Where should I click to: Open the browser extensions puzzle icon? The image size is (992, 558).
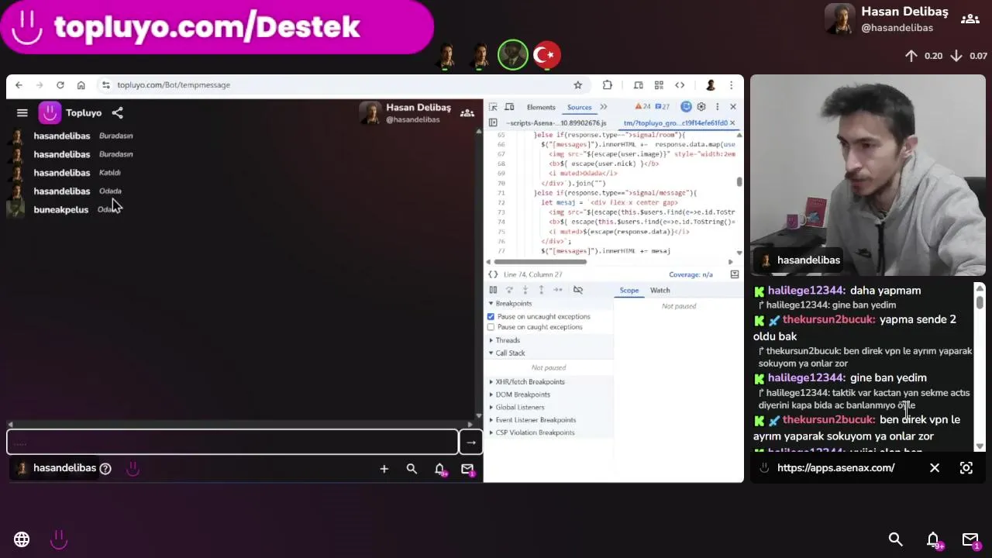[x=607, y=85]
